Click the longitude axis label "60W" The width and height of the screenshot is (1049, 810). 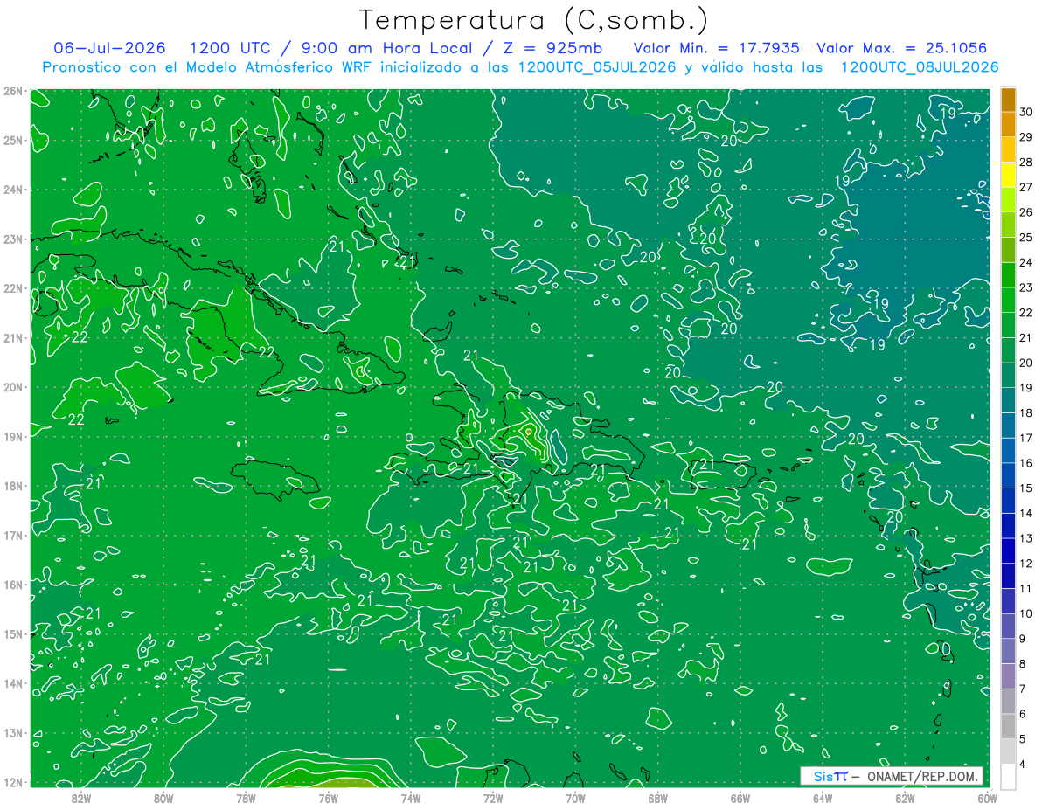pyautogui.click(x=987, y=798)
